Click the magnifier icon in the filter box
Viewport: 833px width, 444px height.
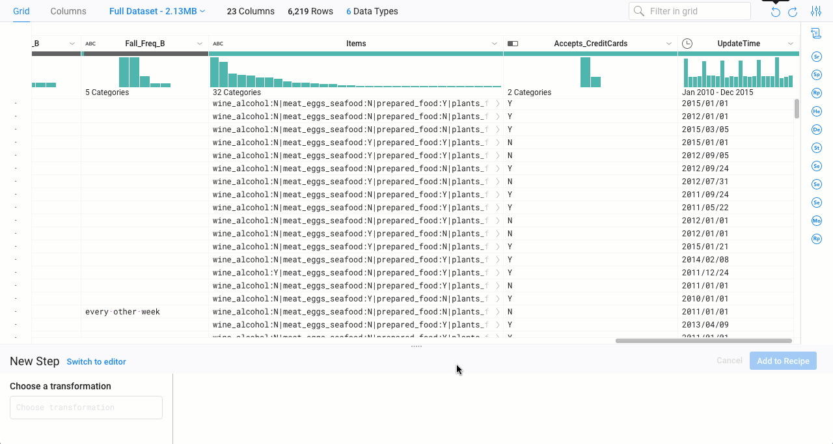pyautogui.click(x=639, y=11)
